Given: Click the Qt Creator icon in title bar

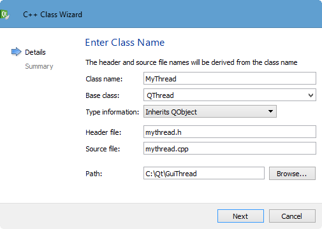Looking at the screenshot, I should [4, 15].
